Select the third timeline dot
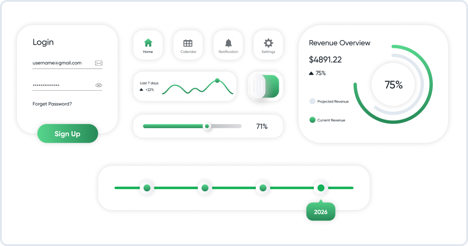Viewport: 468px width, 246px height. point(263,188)
